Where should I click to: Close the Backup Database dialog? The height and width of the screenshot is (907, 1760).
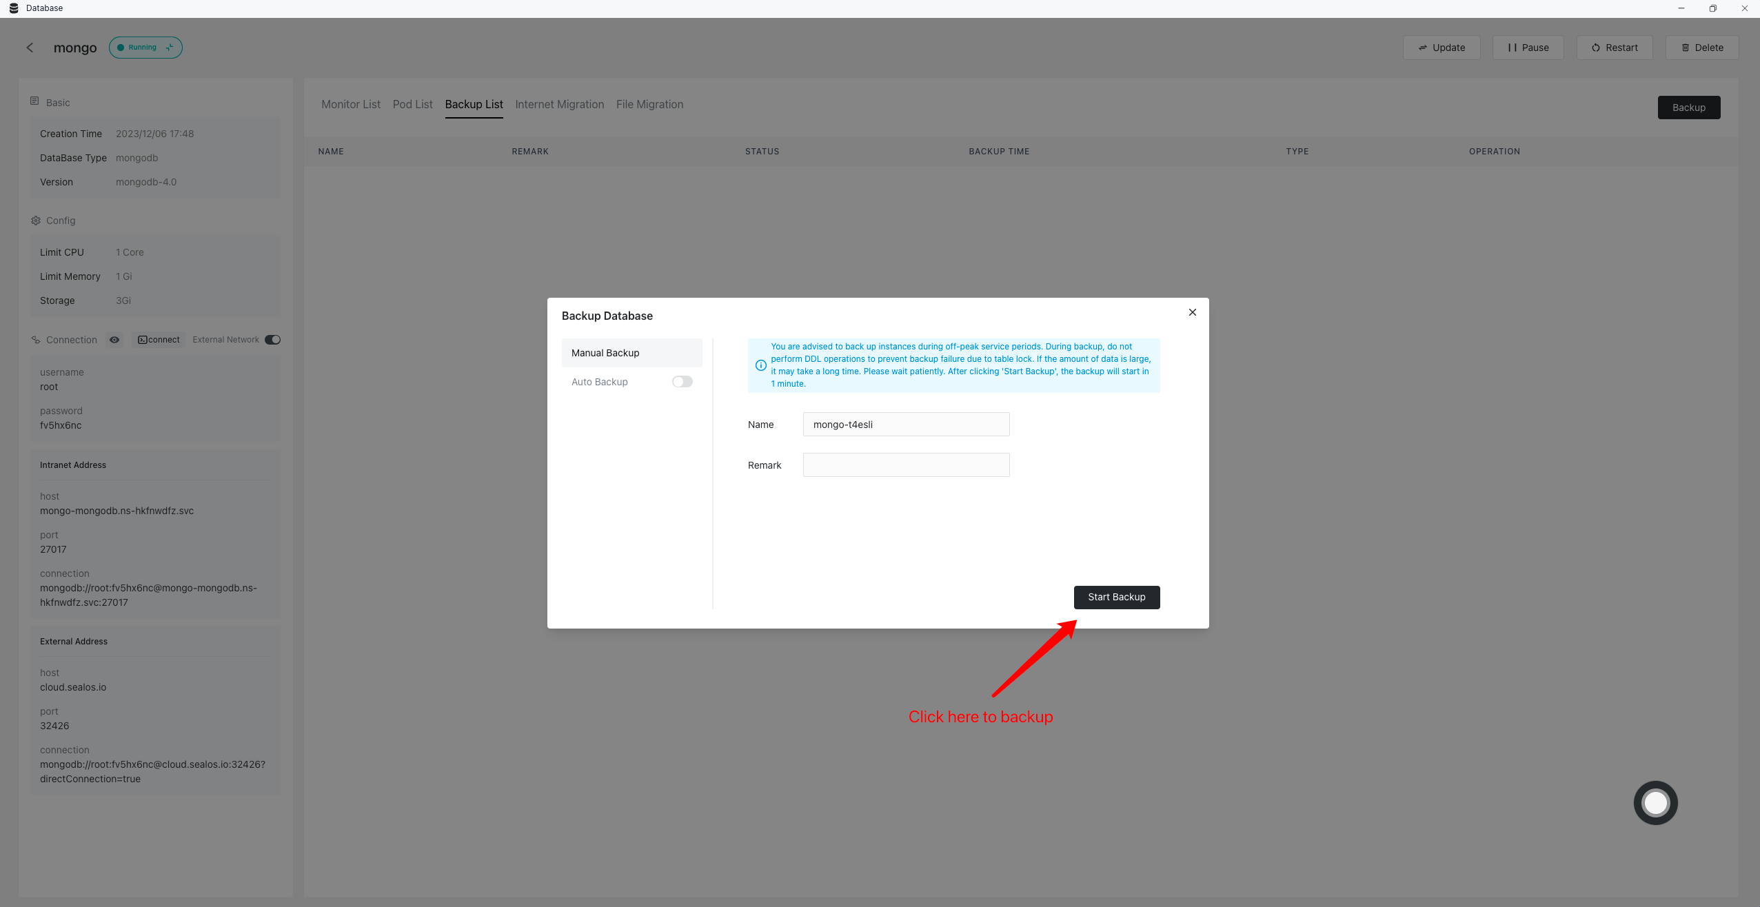point(1192,312)
